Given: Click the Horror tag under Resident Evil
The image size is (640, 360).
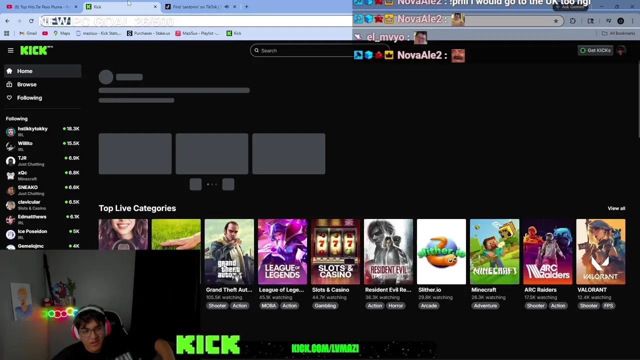Looking at the screenshot, I should [x=395, y=305].
